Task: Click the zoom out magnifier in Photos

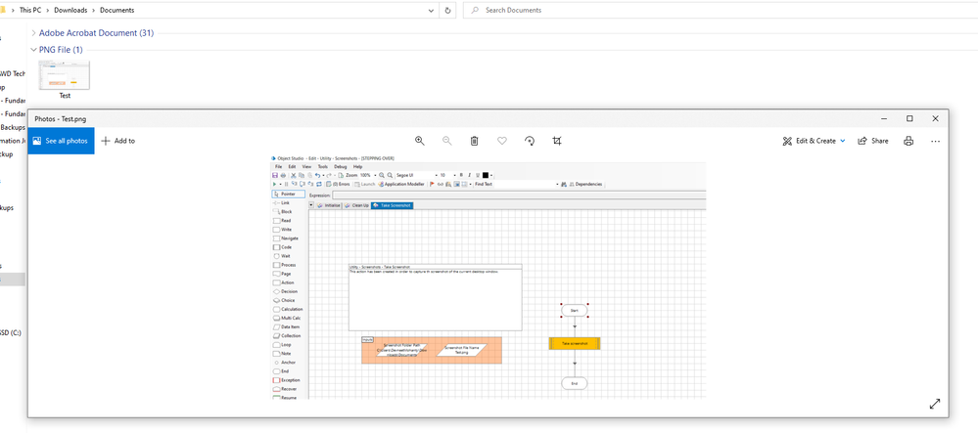Action: coord(447,141)
